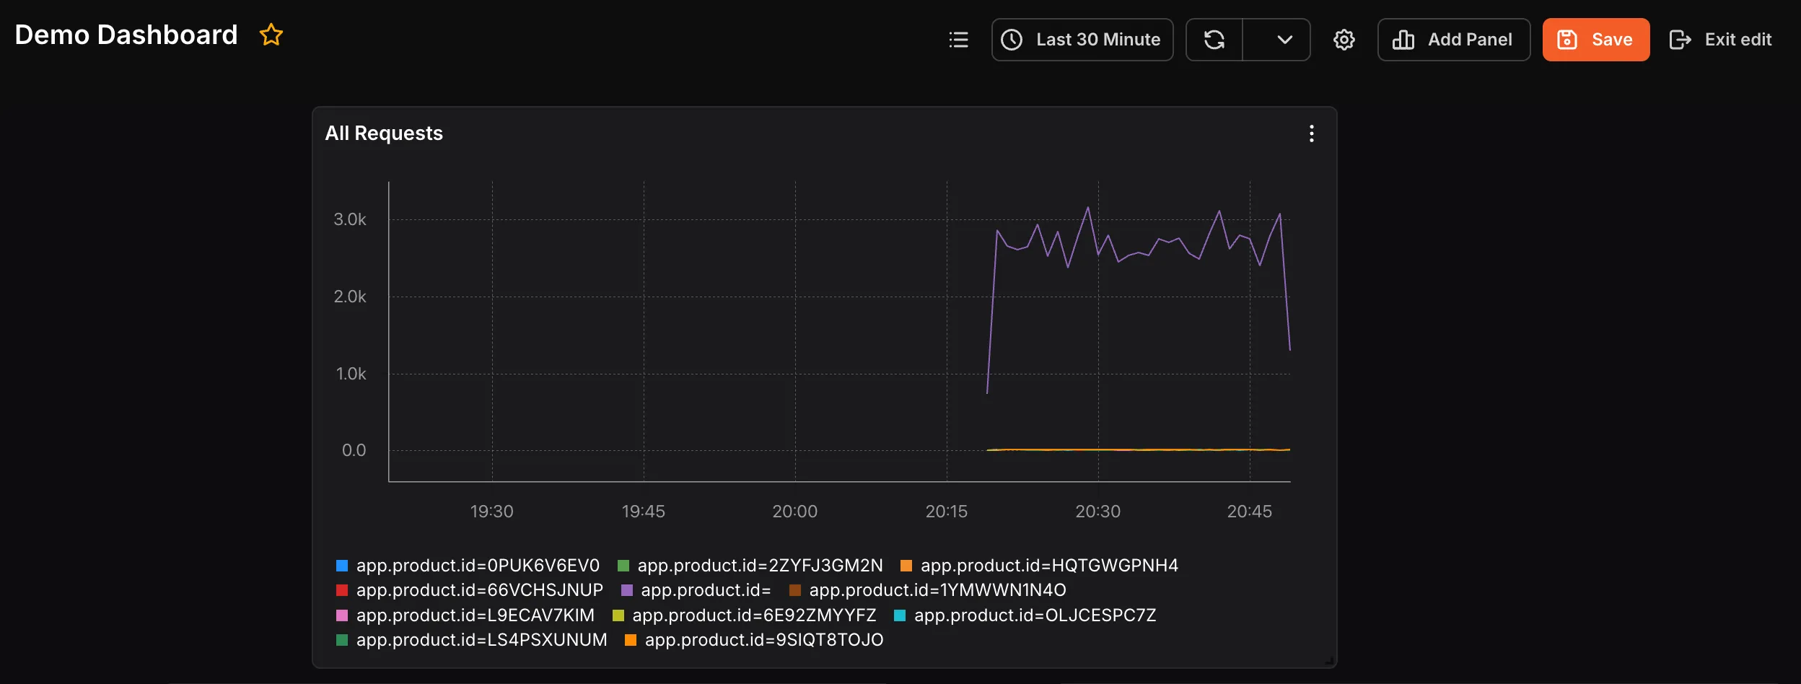The width and height of the screenshot is (1801, 684).
Task: Toggle the 2ZYFJ3GM2N series green swatch
Action: (623, 566)
